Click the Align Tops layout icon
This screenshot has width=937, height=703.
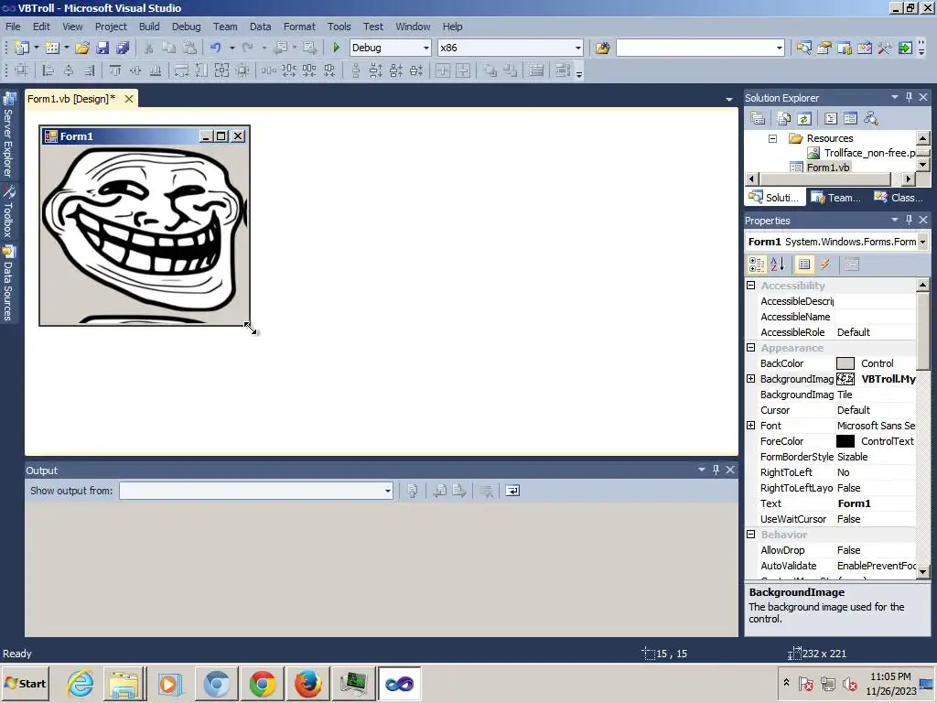115,70
